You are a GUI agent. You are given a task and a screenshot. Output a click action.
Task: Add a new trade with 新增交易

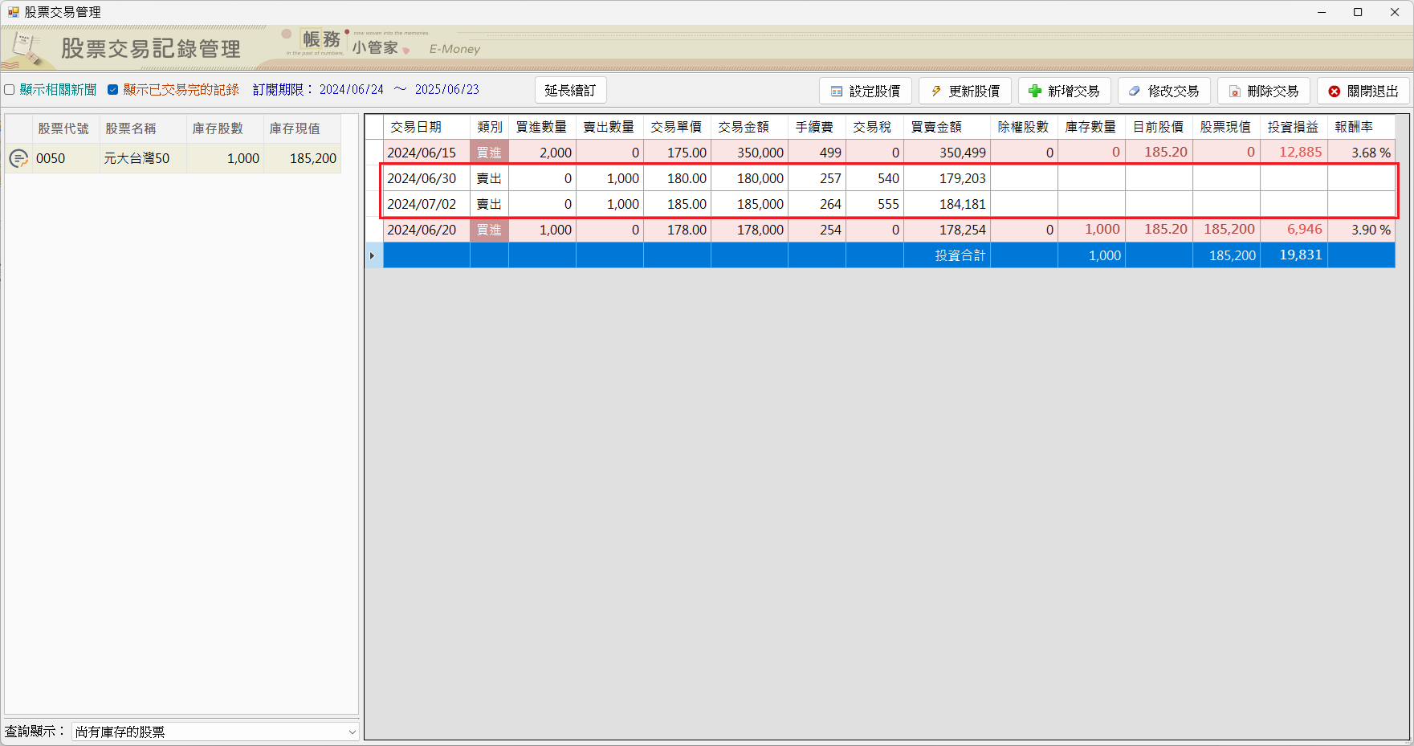tap(1064, 91)
